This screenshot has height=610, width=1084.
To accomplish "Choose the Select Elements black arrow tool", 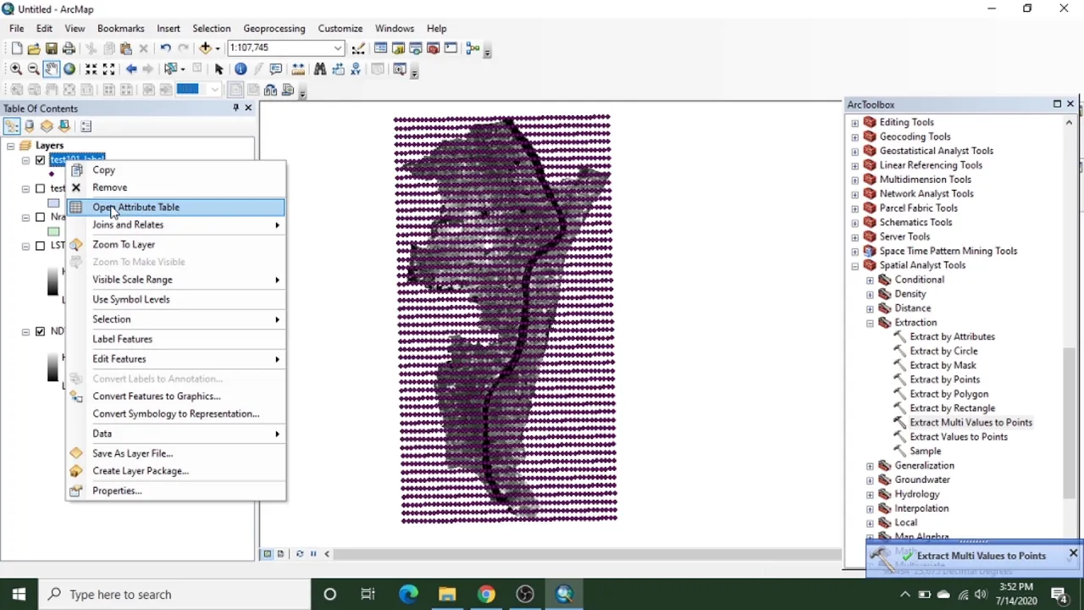I will tap(218, 69).
